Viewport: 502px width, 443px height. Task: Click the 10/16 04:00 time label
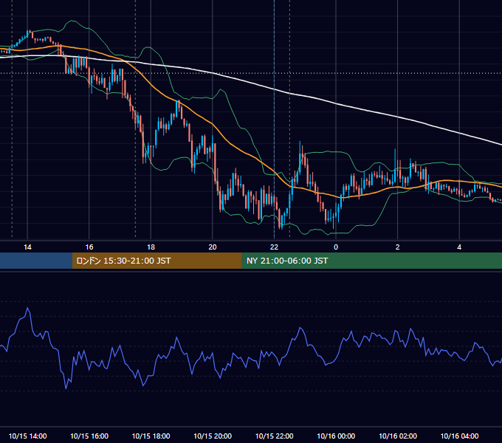[x=459, y=436]
